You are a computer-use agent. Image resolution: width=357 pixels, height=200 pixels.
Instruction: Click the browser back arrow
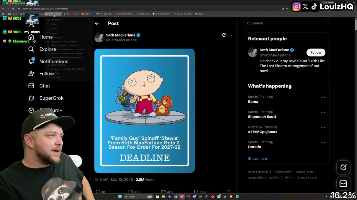(3, 9)
